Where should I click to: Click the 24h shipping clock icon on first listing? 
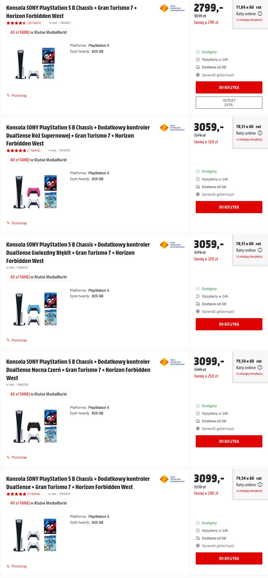(198, 59)
